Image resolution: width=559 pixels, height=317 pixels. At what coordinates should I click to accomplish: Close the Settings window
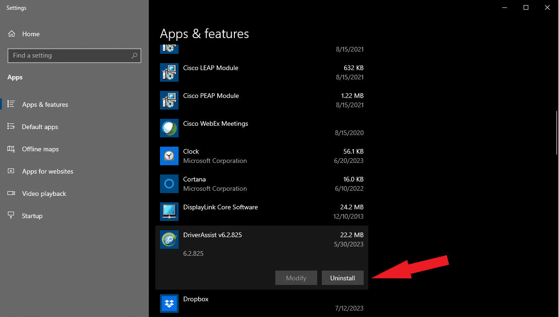(x=547, y=7)
